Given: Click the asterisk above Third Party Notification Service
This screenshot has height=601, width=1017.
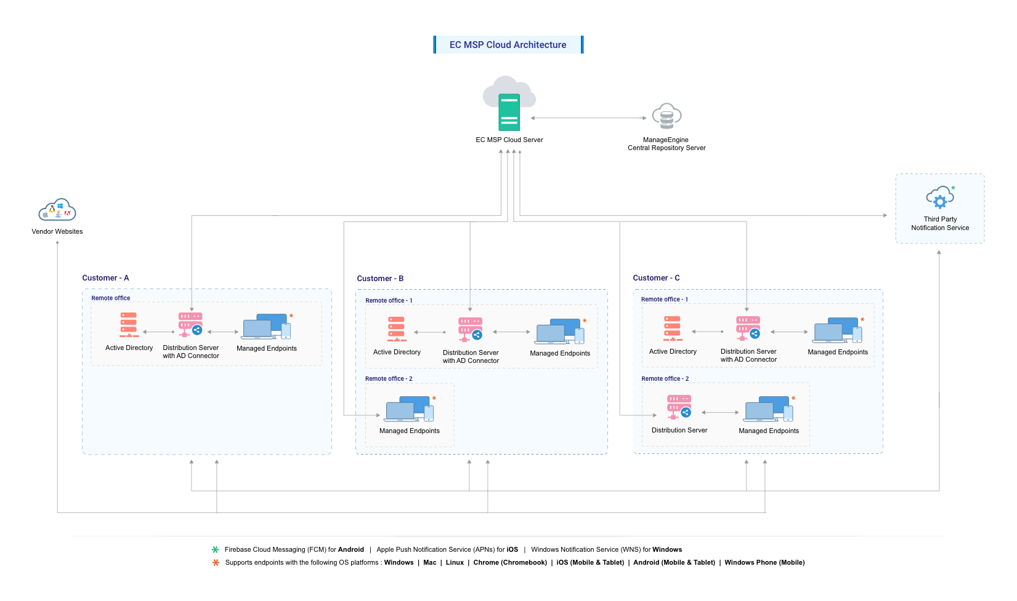Looking at the screenshot, I should click(954, 189).
